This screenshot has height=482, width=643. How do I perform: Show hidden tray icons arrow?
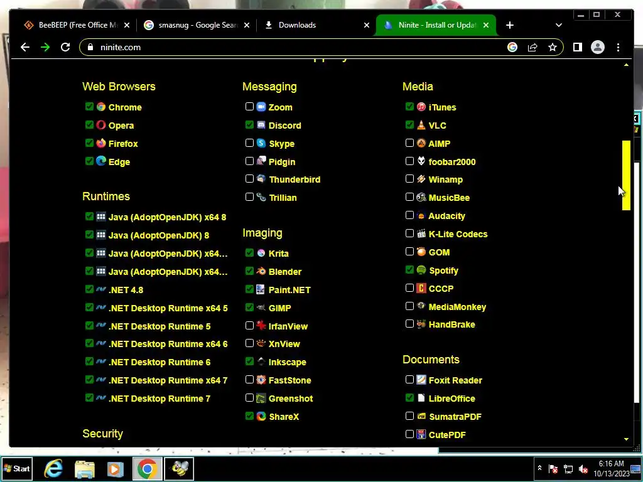[x=539, y=468]
